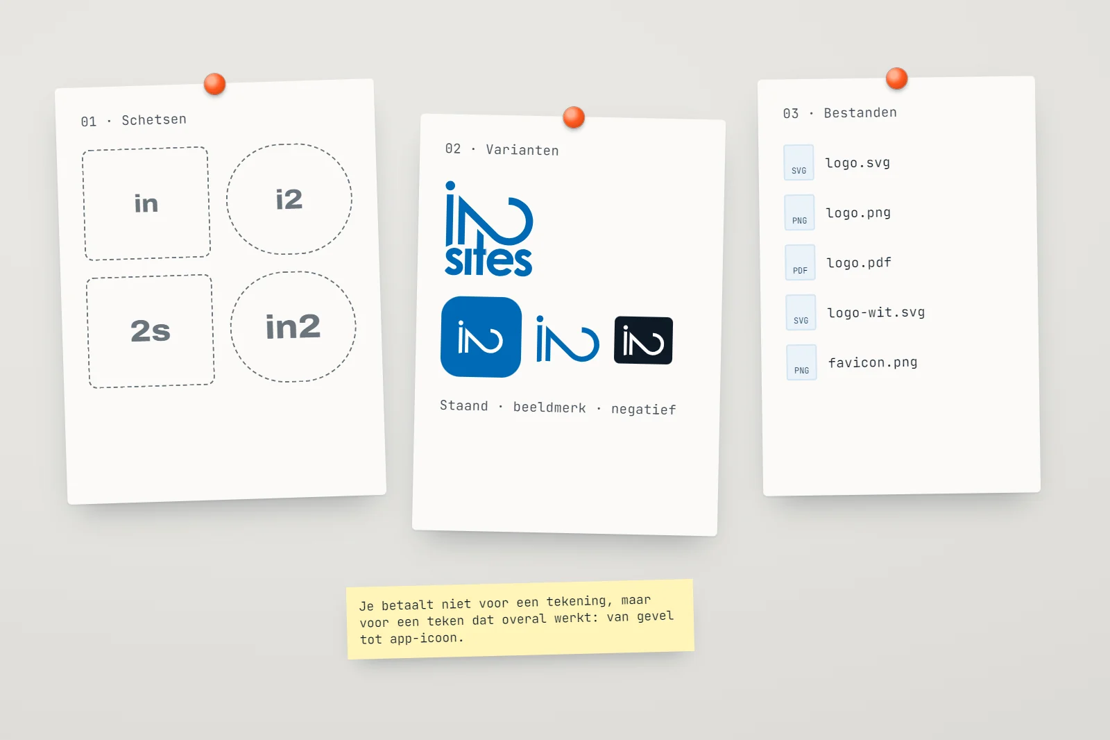Screen dimensions: 1110x740
Task: Select the 'i2' circle sketch
Action: click(x=289, y=199)
